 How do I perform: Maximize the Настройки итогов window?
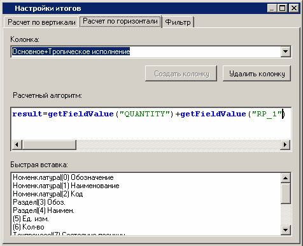coord(283,8)
